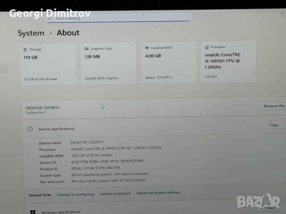This screenshot has width=286, height=214.
Task: Click the Related links label
Action: pos(40,195)
